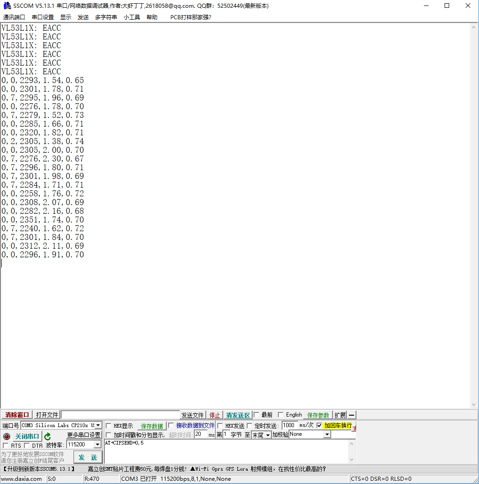Click the 清发送区 button
Image resolution: width=479 pixels, height=484 pixels.
[x=237, y=415]
